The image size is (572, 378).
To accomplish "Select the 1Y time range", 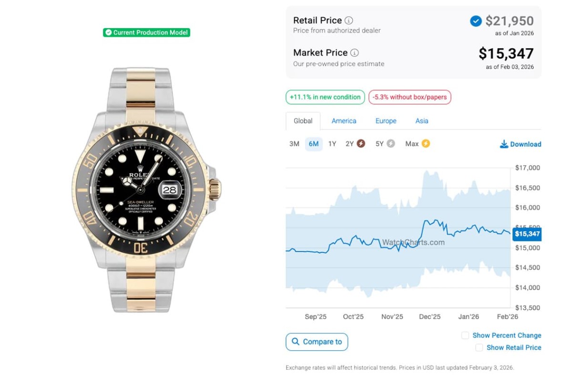I will [x=332, y=144].
